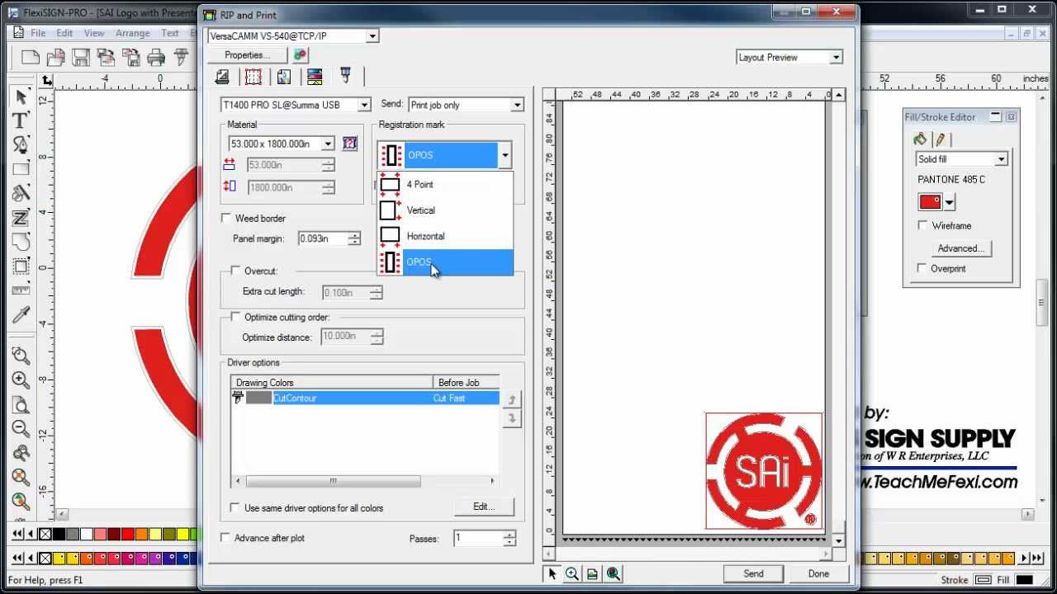The height and width of the screenshot is (594, 1057).
Task: Open the Layout Preview dropdown
Action: [x=836, y=58]
